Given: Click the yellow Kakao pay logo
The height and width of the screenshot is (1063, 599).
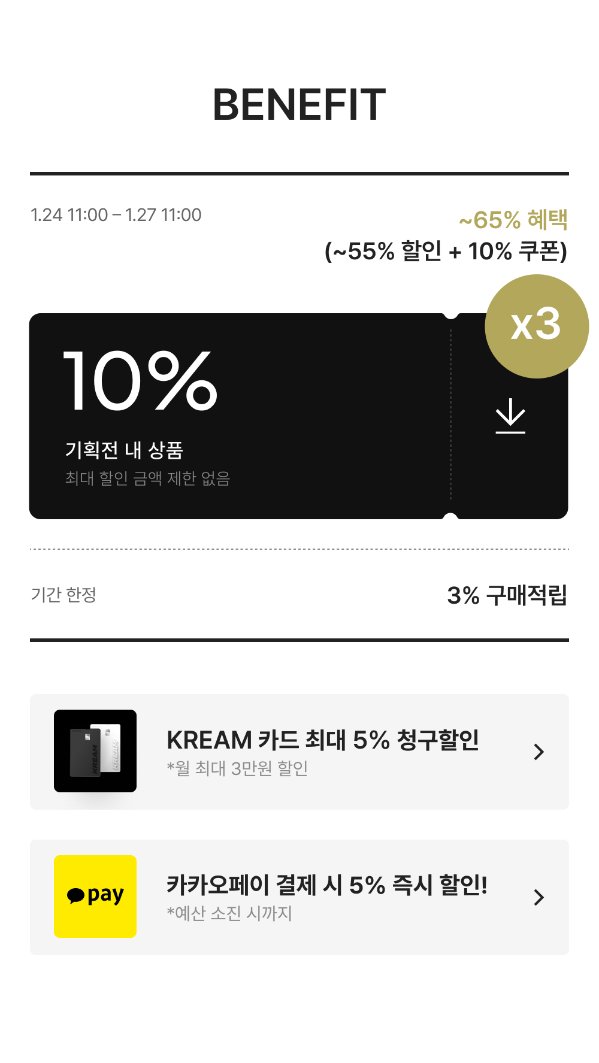Looking at the screenshot, I should click(95, 896).
